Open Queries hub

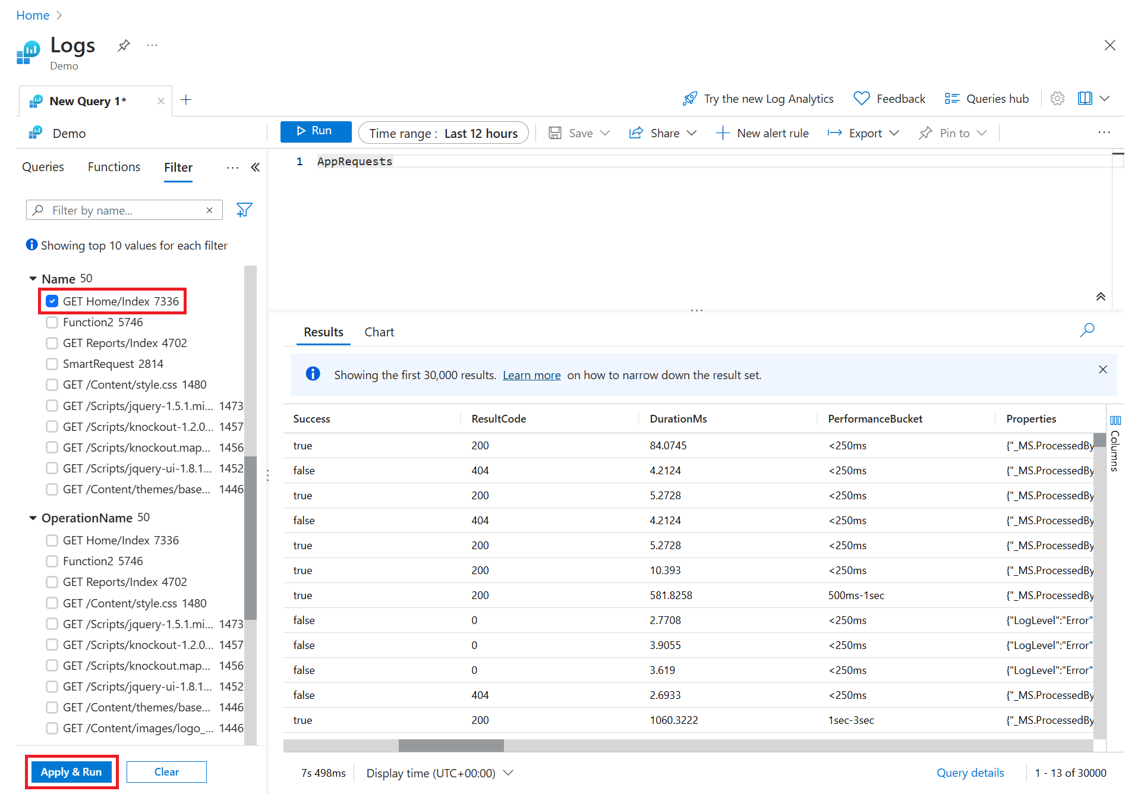[986, 98]
